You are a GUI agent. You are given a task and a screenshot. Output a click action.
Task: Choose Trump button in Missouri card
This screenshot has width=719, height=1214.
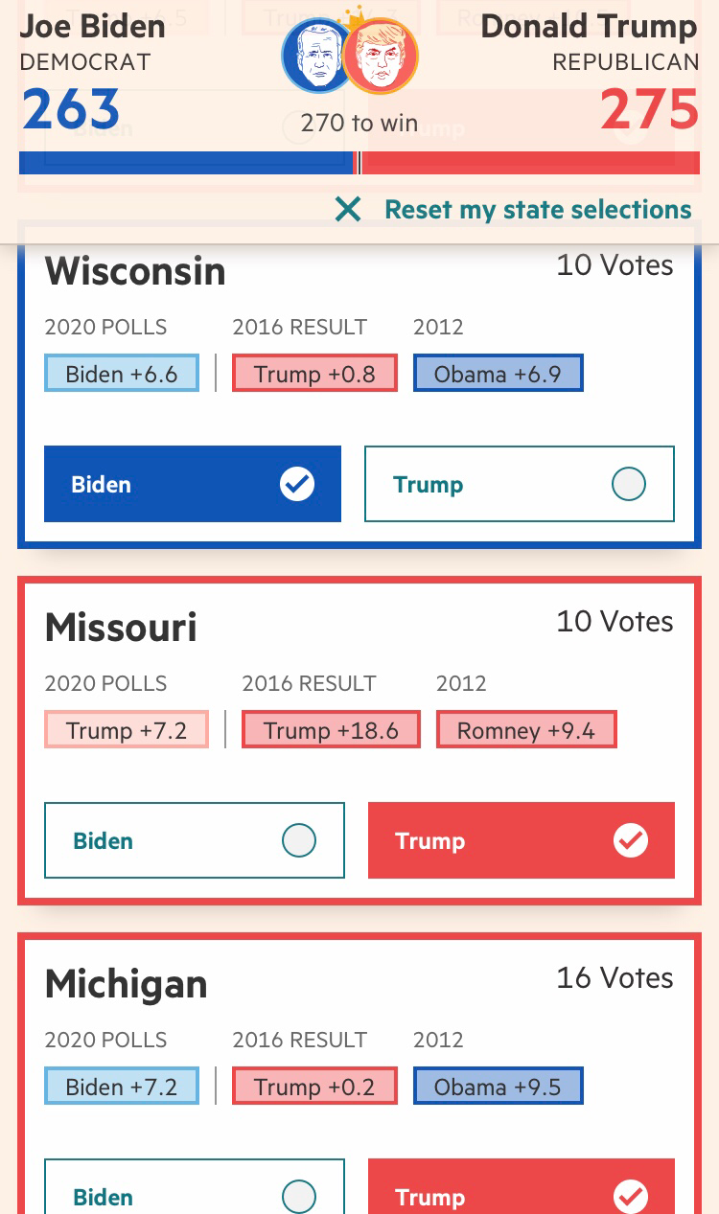click(x=522, y=840)
